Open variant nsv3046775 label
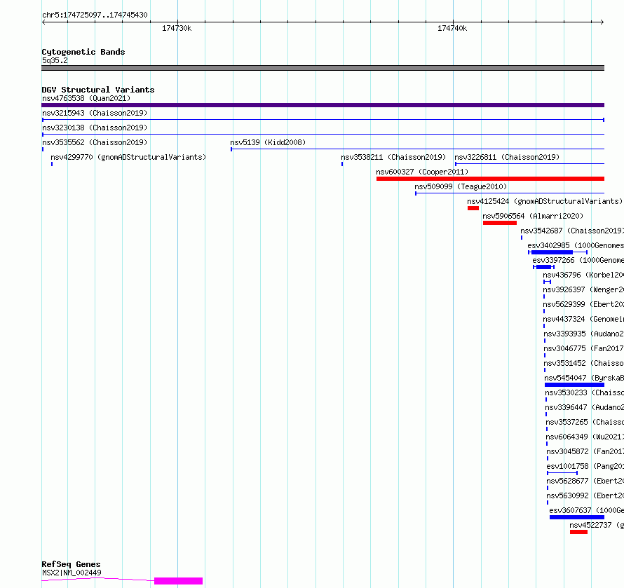This screenshot has width=624, height=588. click(x=583, y=348)
